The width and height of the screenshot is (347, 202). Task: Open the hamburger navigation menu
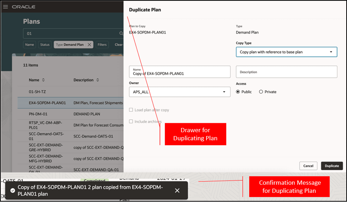[x=6, y=7]
